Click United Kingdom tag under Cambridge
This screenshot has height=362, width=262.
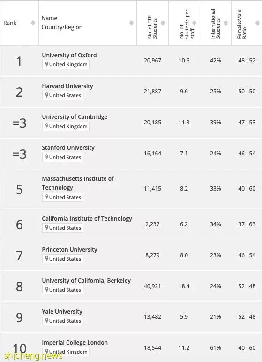pyautogui.click(x=66, y=126)
